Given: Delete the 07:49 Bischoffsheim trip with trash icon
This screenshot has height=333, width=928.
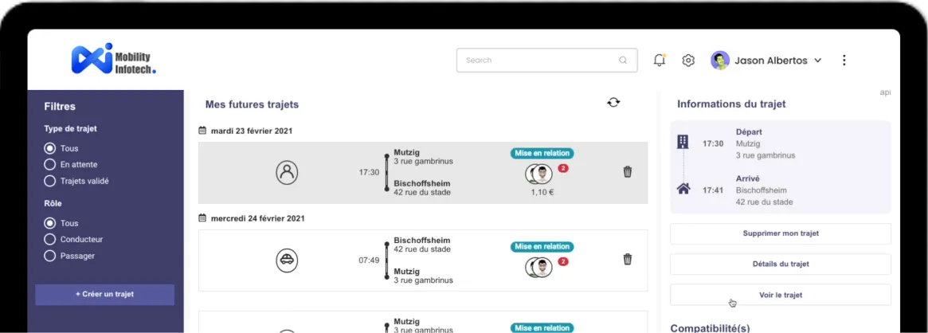Looking at the screenshot, I should coord(628,260).
